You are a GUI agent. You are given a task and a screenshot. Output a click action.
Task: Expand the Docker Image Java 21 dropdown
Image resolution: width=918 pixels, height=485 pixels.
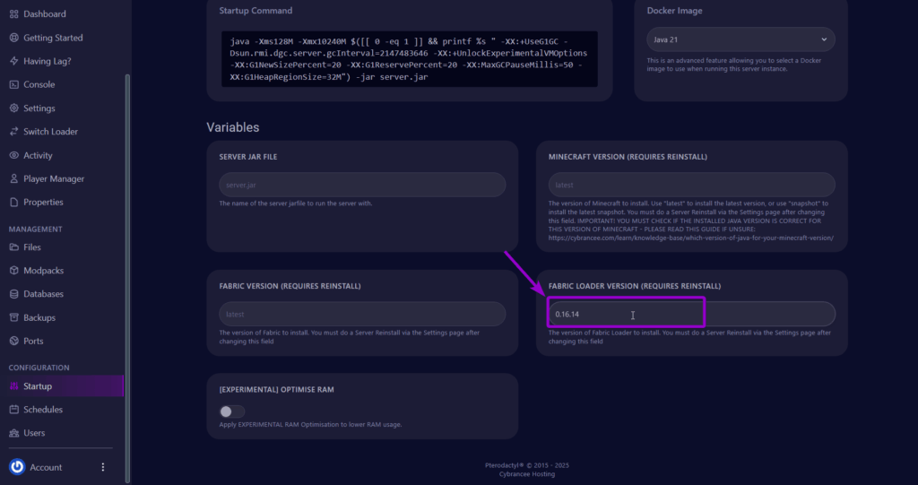pos(740,39)
